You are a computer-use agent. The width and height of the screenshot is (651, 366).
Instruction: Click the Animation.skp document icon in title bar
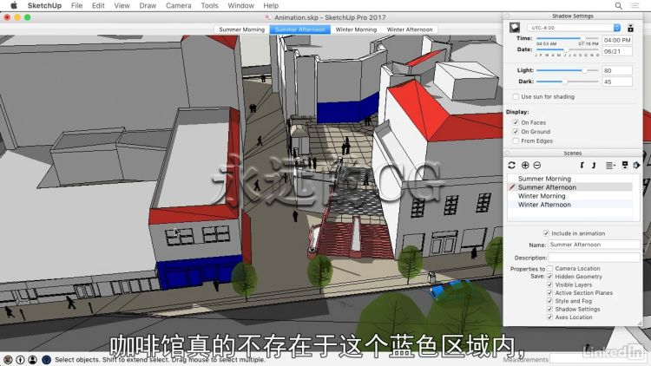click(268, 17)
